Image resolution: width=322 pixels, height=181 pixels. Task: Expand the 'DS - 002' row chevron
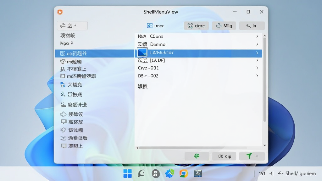click(257, 76)
